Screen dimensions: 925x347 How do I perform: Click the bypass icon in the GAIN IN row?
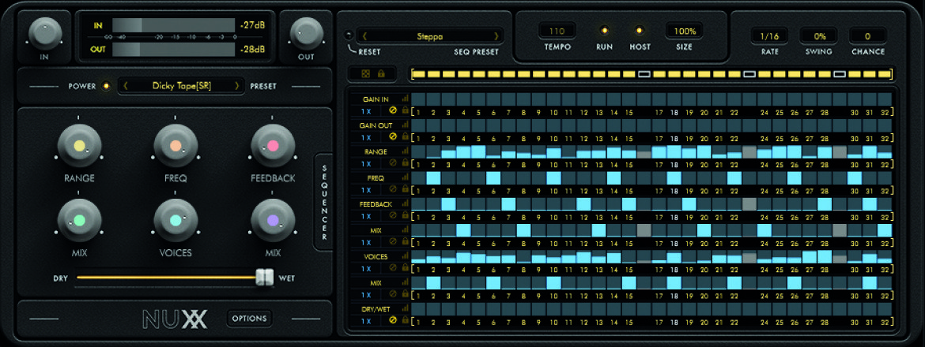point(393,110)
